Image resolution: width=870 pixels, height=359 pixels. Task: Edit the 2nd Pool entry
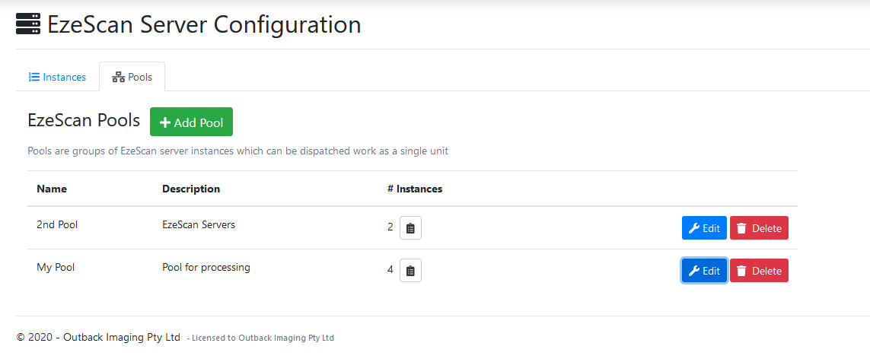[704, 228]
